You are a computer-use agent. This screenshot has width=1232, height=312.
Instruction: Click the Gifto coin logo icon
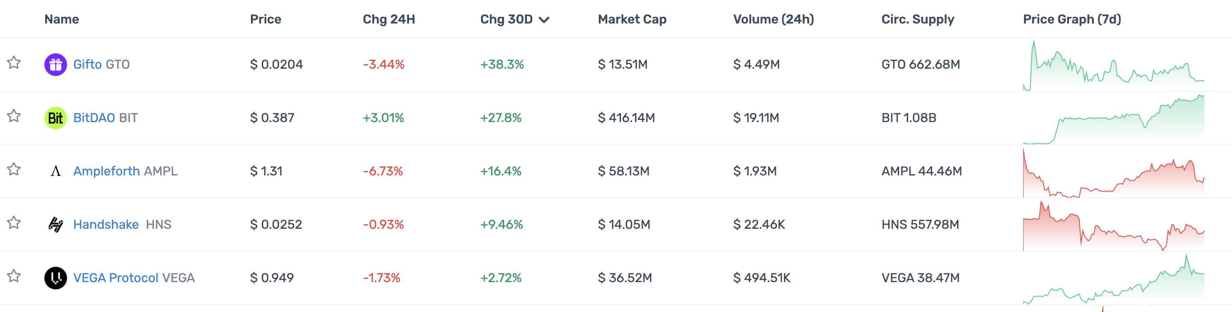tap(55, 65)
